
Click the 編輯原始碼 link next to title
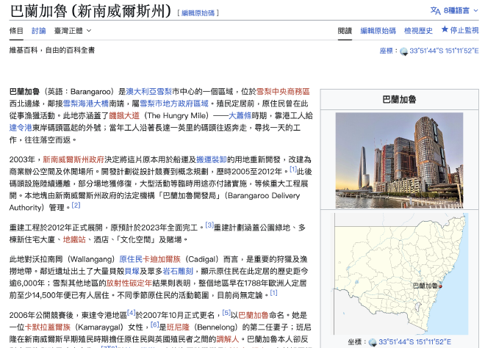pos(198,13)
